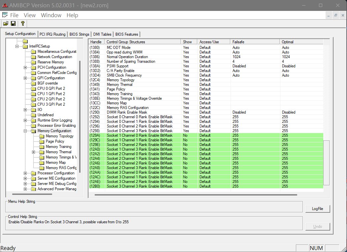Open the Window menu
347x252 pixels.
point(51,15)
